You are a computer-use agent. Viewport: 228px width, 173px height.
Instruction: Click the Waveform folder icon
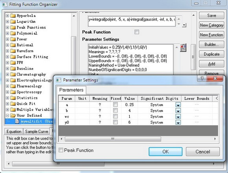13,51
